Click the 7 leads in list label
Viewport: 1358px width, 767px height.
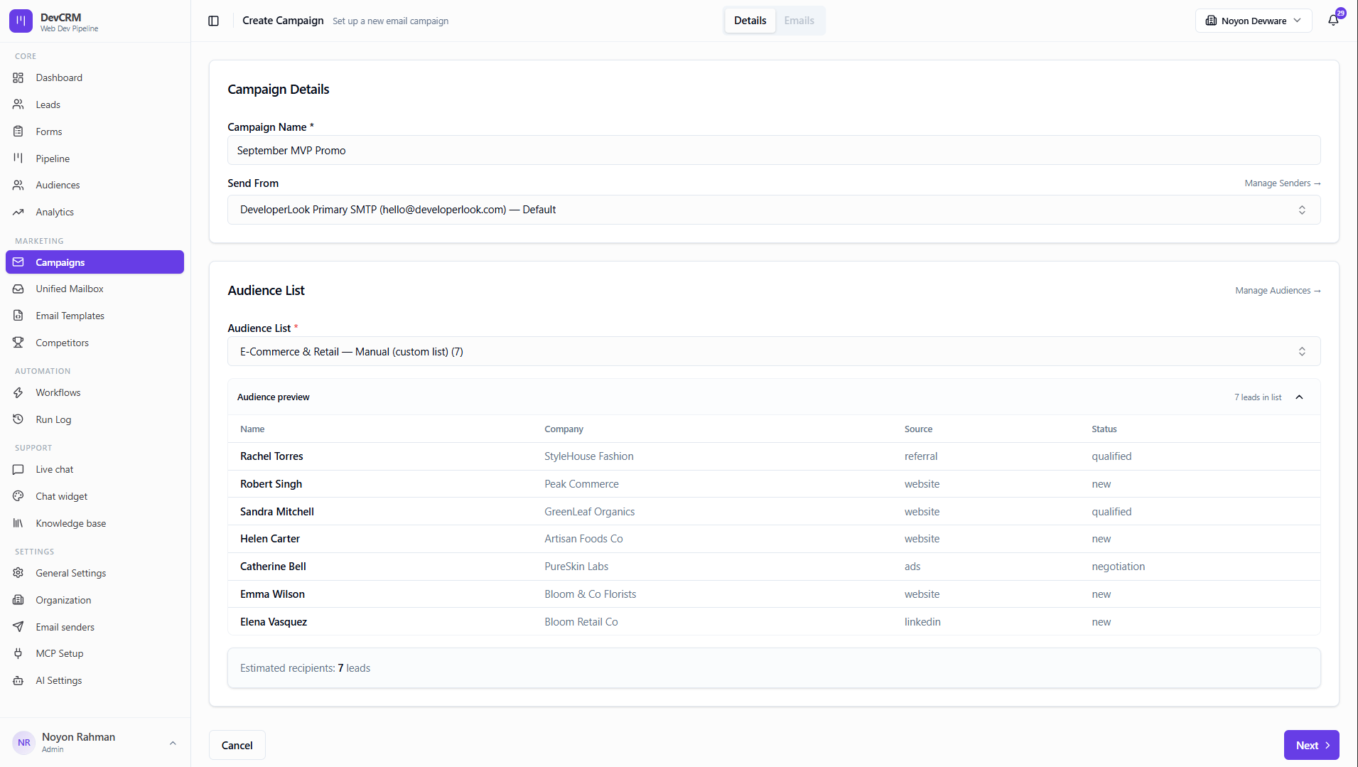pos(1257,397)
